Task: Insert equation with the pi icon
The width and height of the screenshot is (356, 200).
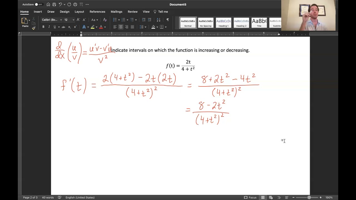Action: click(x=81, y=4)
